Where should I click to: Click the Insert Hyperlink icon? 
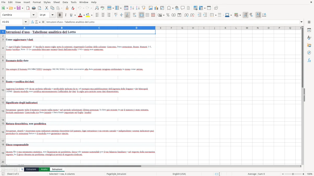(x=177, y=8)
